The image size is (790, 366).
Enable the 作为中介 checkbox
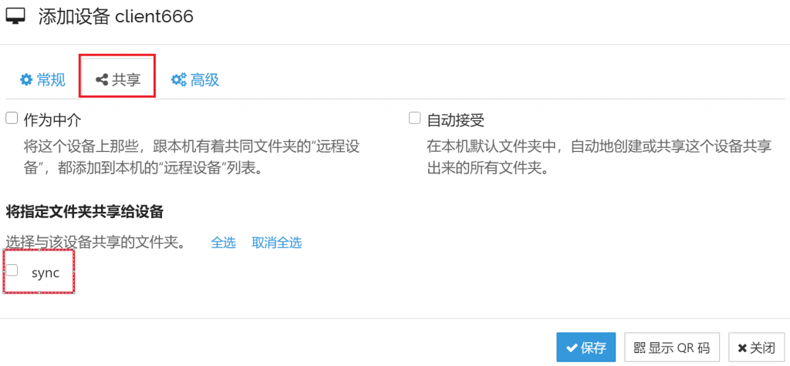click(12, 119)
